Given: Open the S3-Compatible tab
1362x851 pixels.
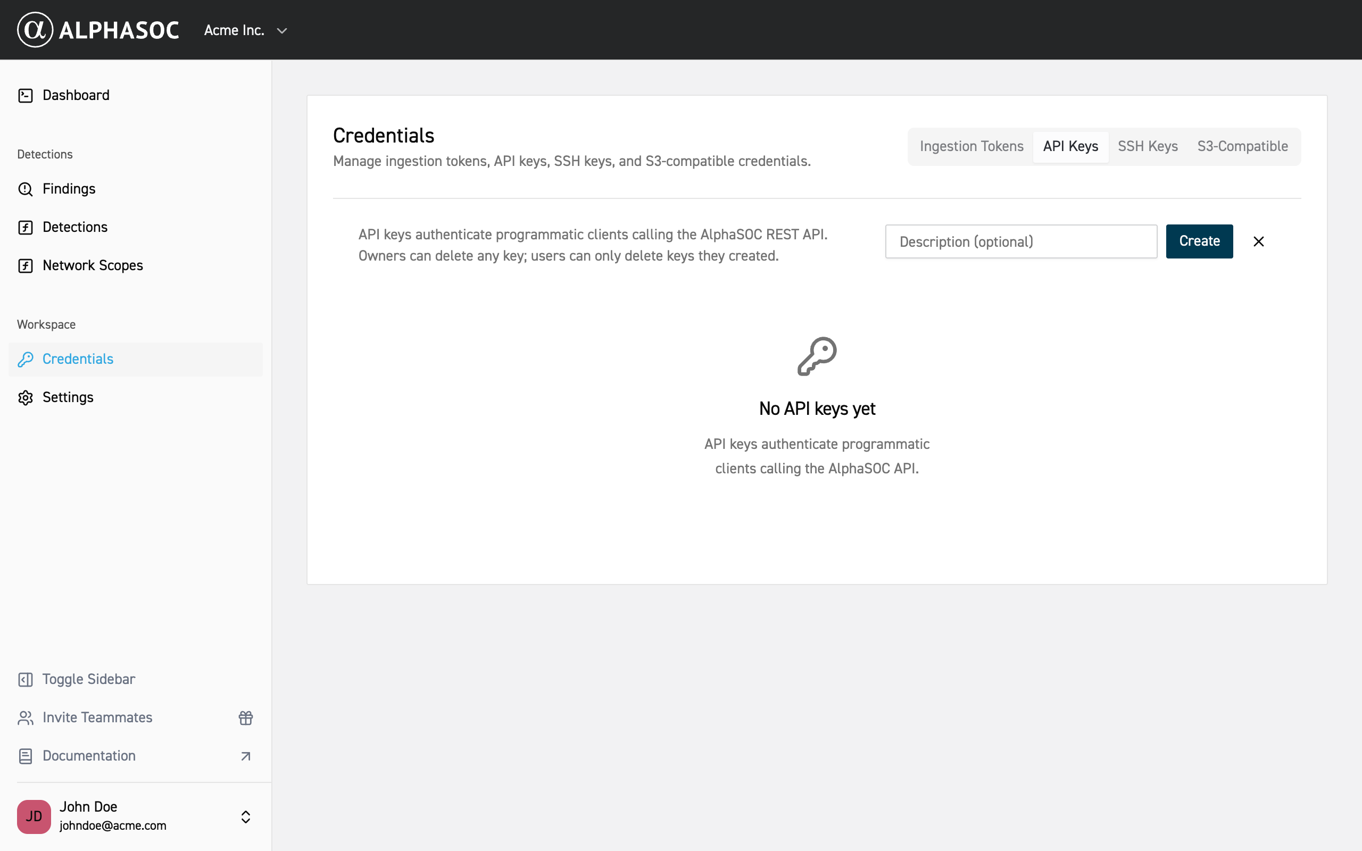Looking at the screenshot, I should point(1243,146).
